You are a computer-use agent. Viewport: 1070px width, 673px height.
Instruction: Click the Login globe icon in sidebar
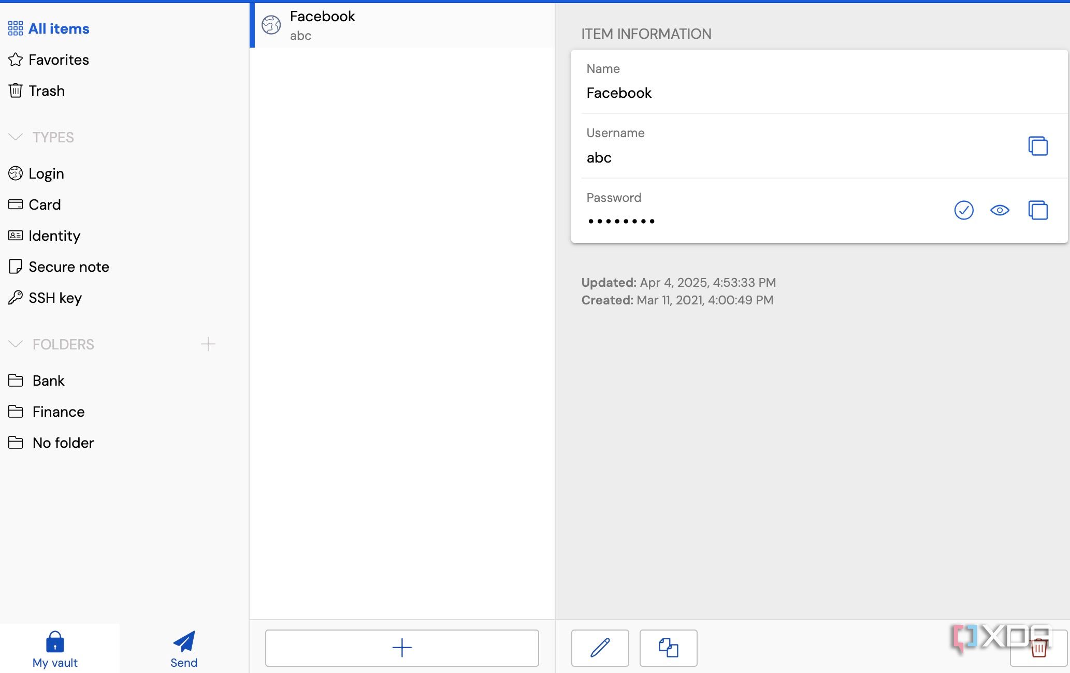coord(16,173)
